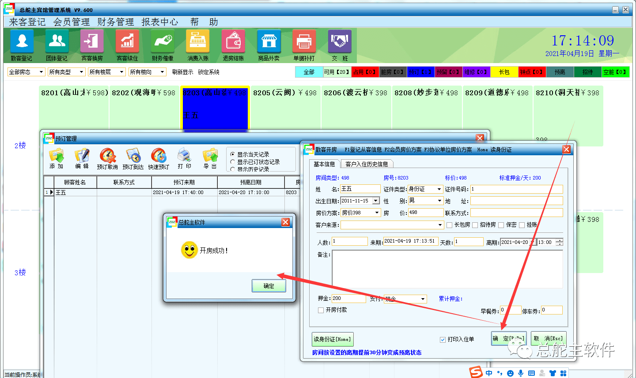Click Sogou emoji face icon

[510, 373]
